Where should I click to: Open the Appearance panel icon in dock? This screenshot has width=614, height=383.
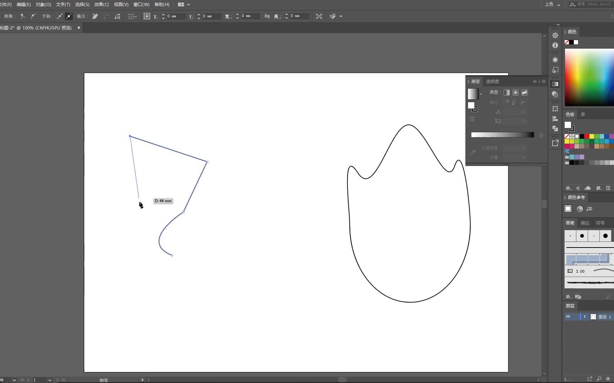[x=555, y=60]
